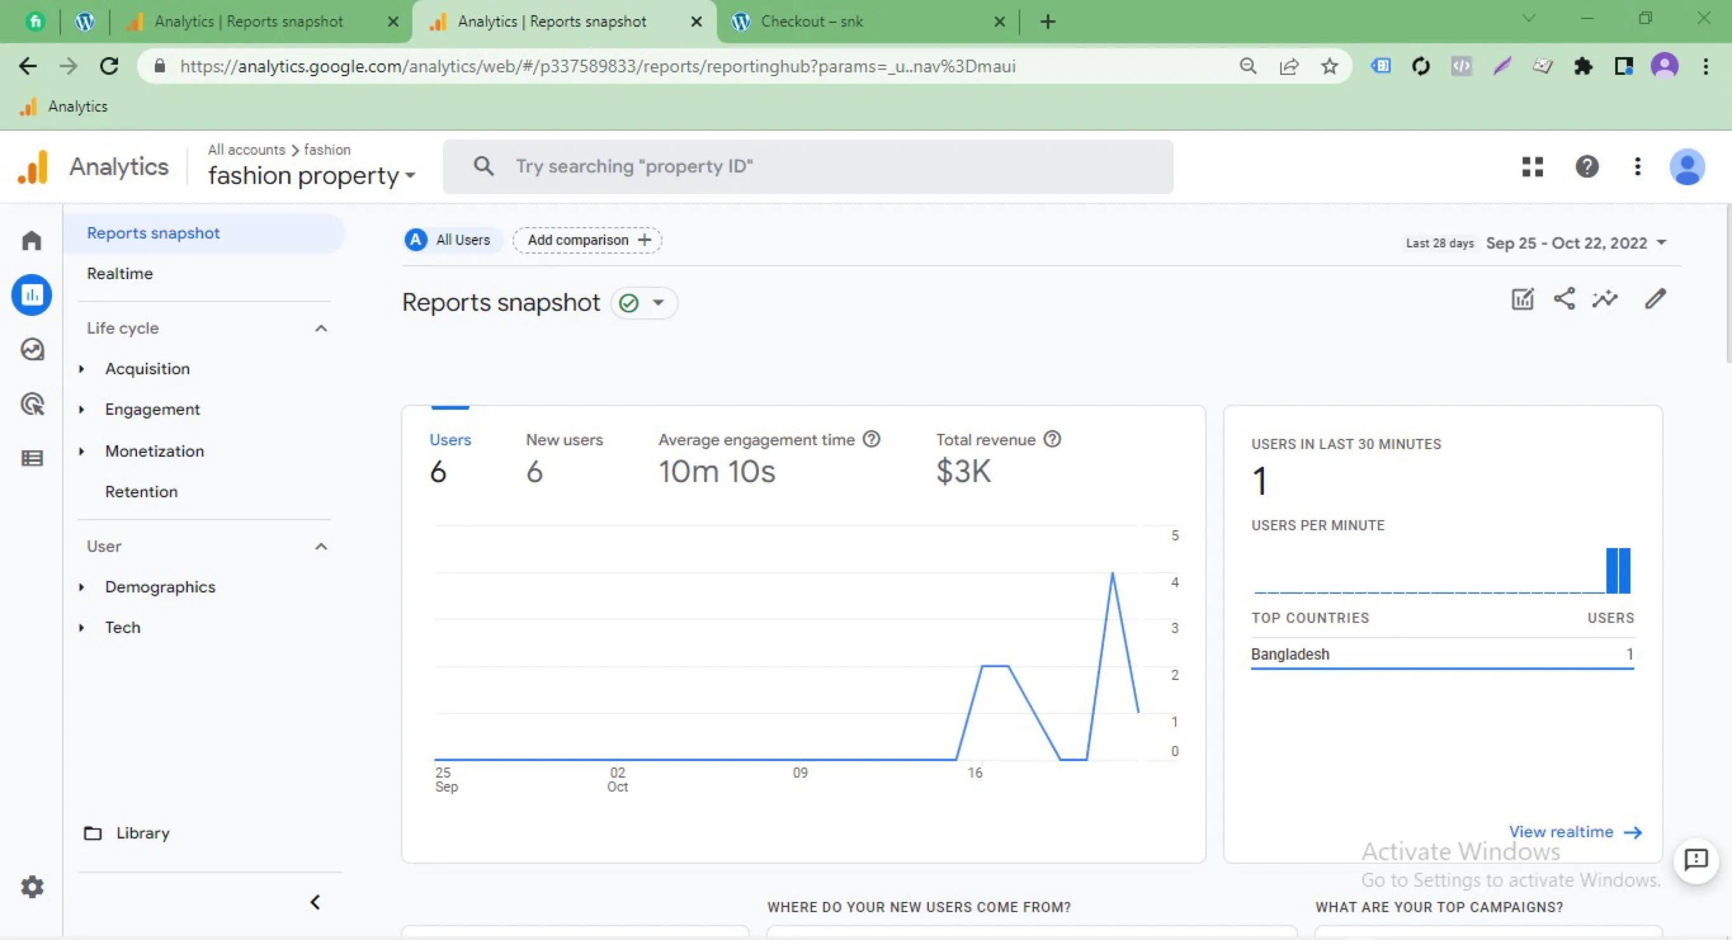Click the Customize report pencil icon

1655,299
